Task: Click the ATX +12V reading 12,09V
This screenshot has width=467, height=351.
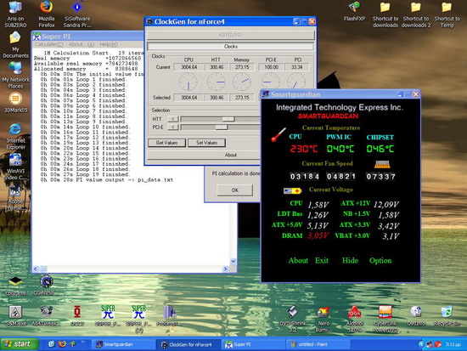Action: click(x=386, y=204)
